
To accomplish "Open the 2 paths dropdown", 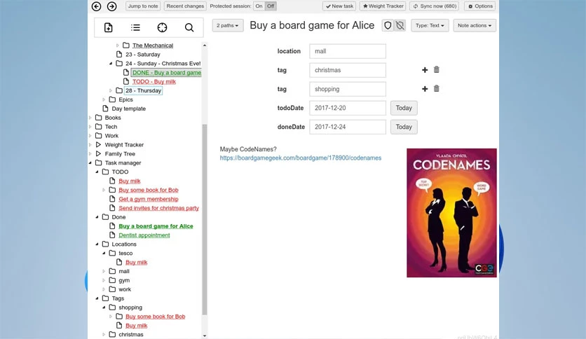I will click(228, 25).
